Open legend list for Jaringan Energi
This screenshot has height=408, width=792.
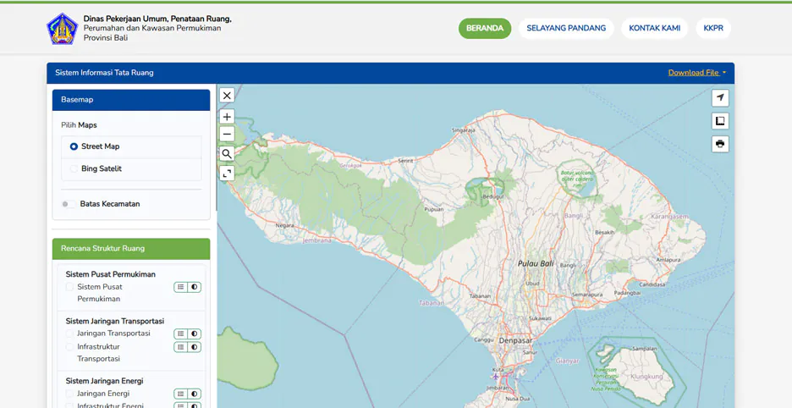click(x=181, y=394)
